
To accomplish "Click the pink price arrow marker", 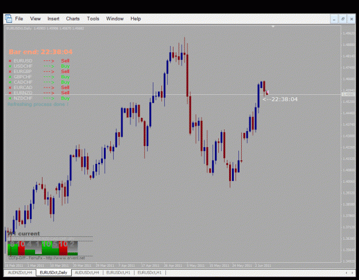I will coord(268,93).
